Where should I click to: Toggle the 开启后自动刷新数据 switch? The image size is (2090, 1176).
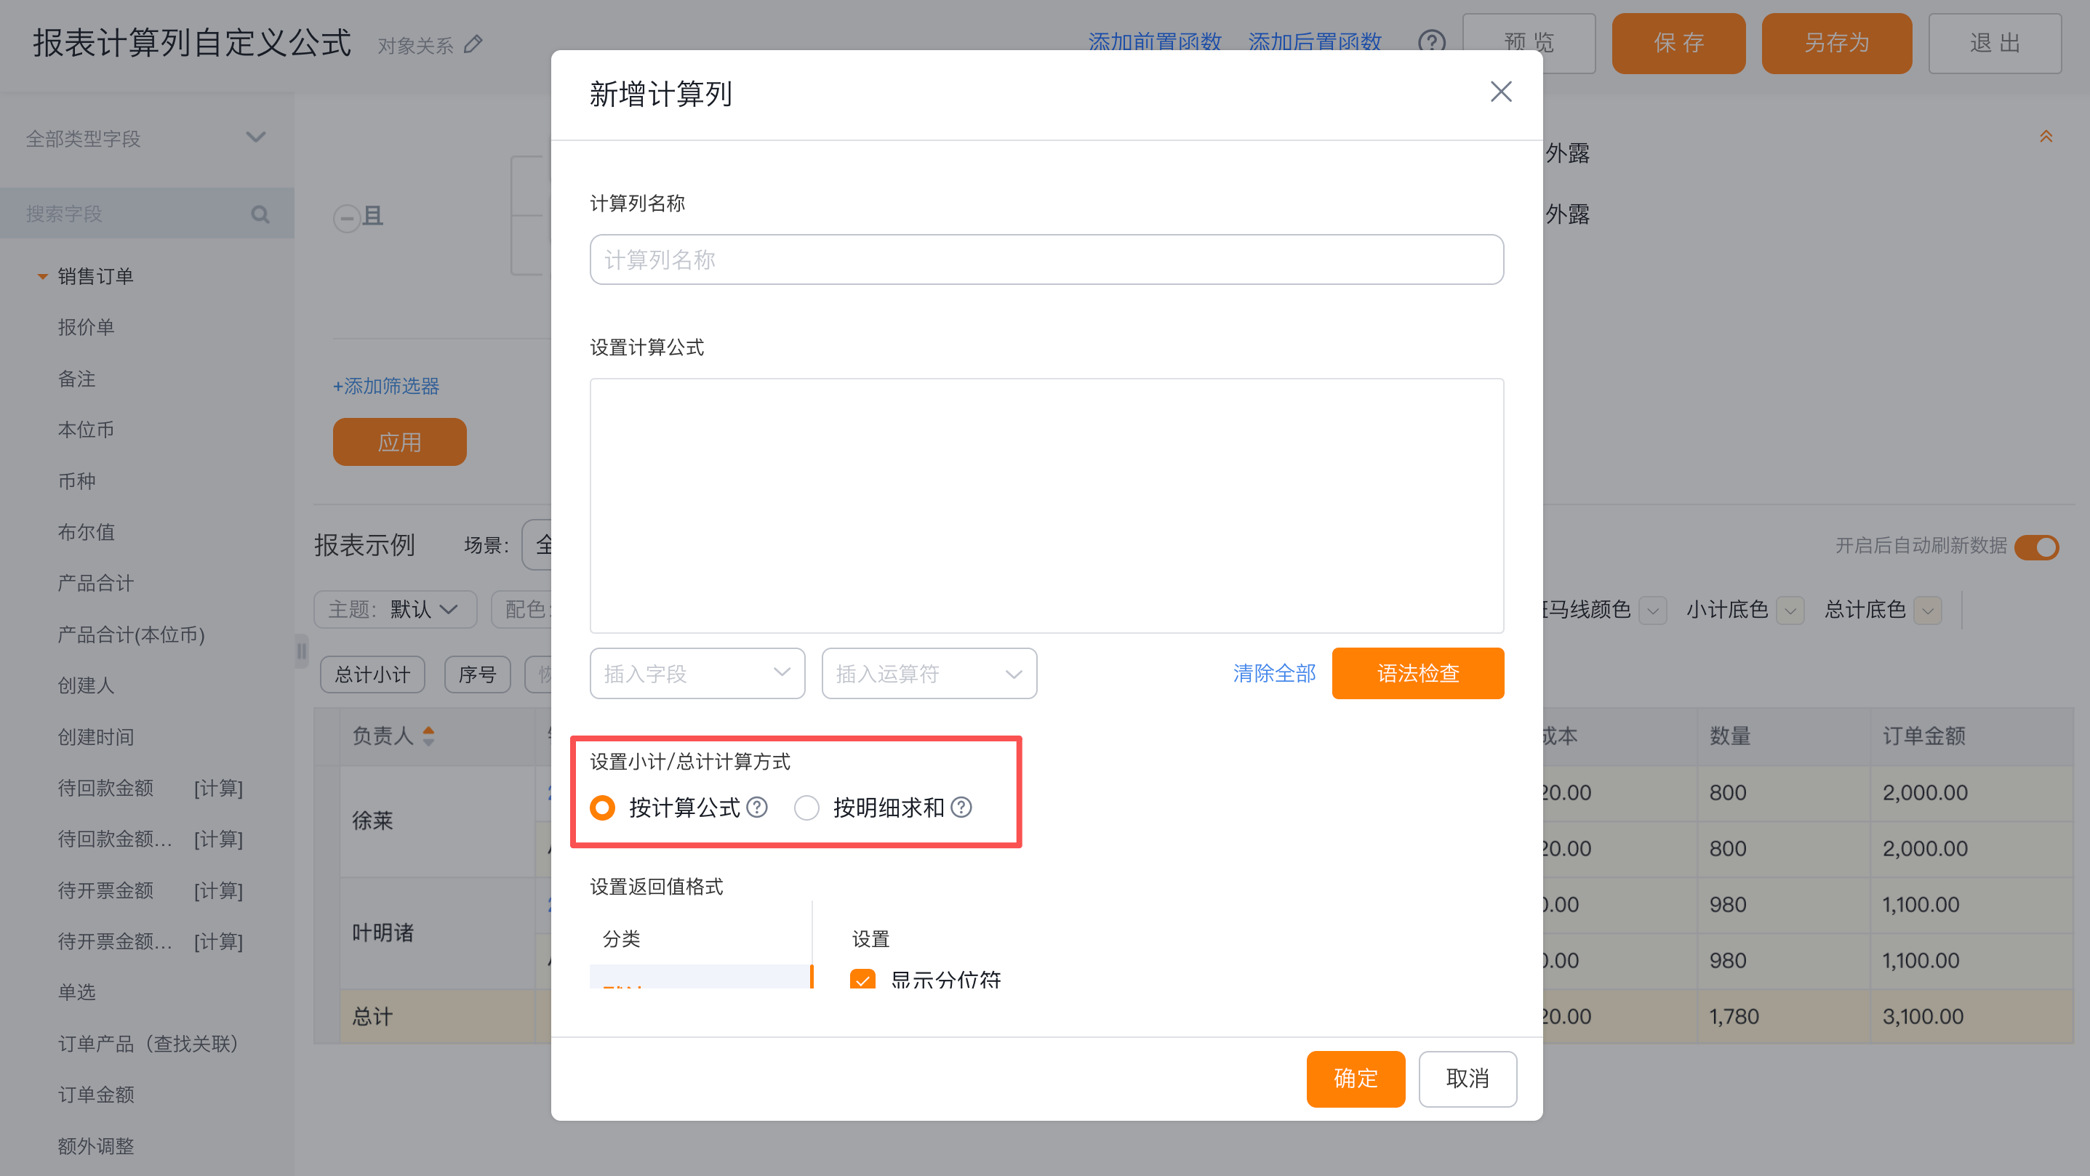pyautogui.click(x=2035, y=547)
